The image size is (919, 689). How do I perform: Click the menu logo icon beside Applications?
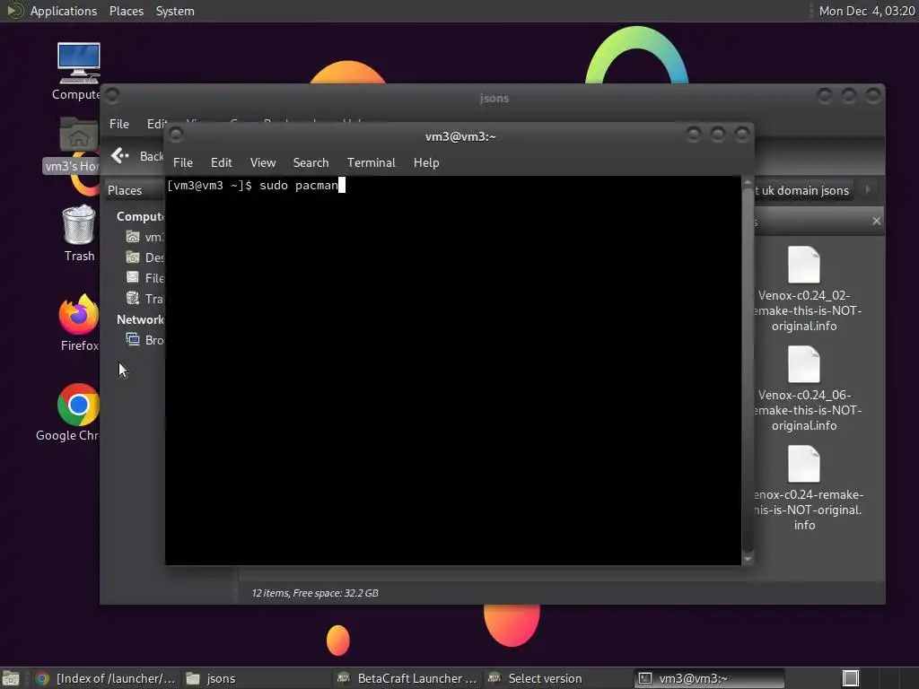click(14, 11)
